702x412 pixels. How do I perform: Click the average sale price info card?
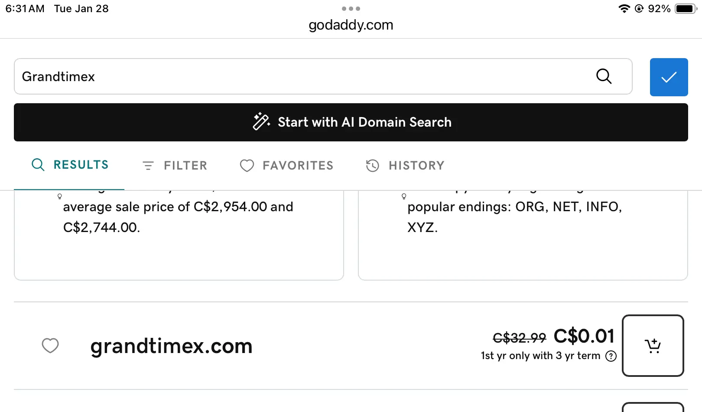click(179, 234)
